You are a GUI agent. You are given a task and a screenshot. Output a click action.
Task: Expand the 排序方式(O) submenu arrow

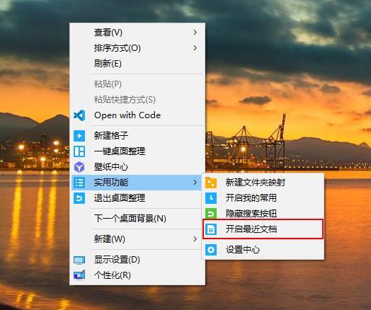195,48
